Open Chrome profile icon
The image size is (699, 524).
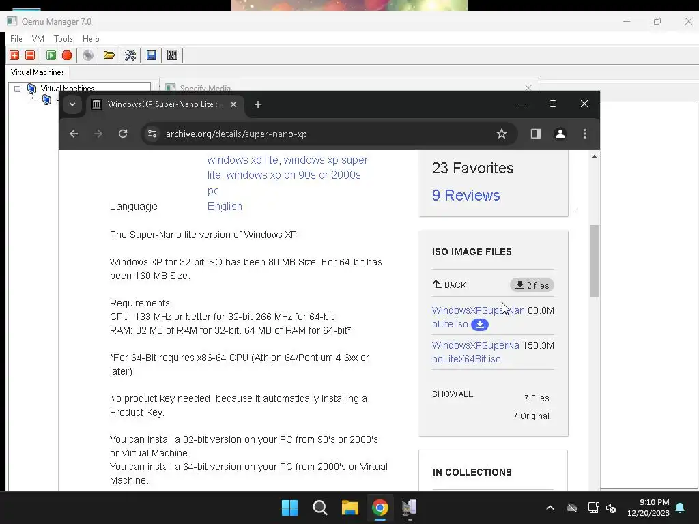tap(560, 134)
